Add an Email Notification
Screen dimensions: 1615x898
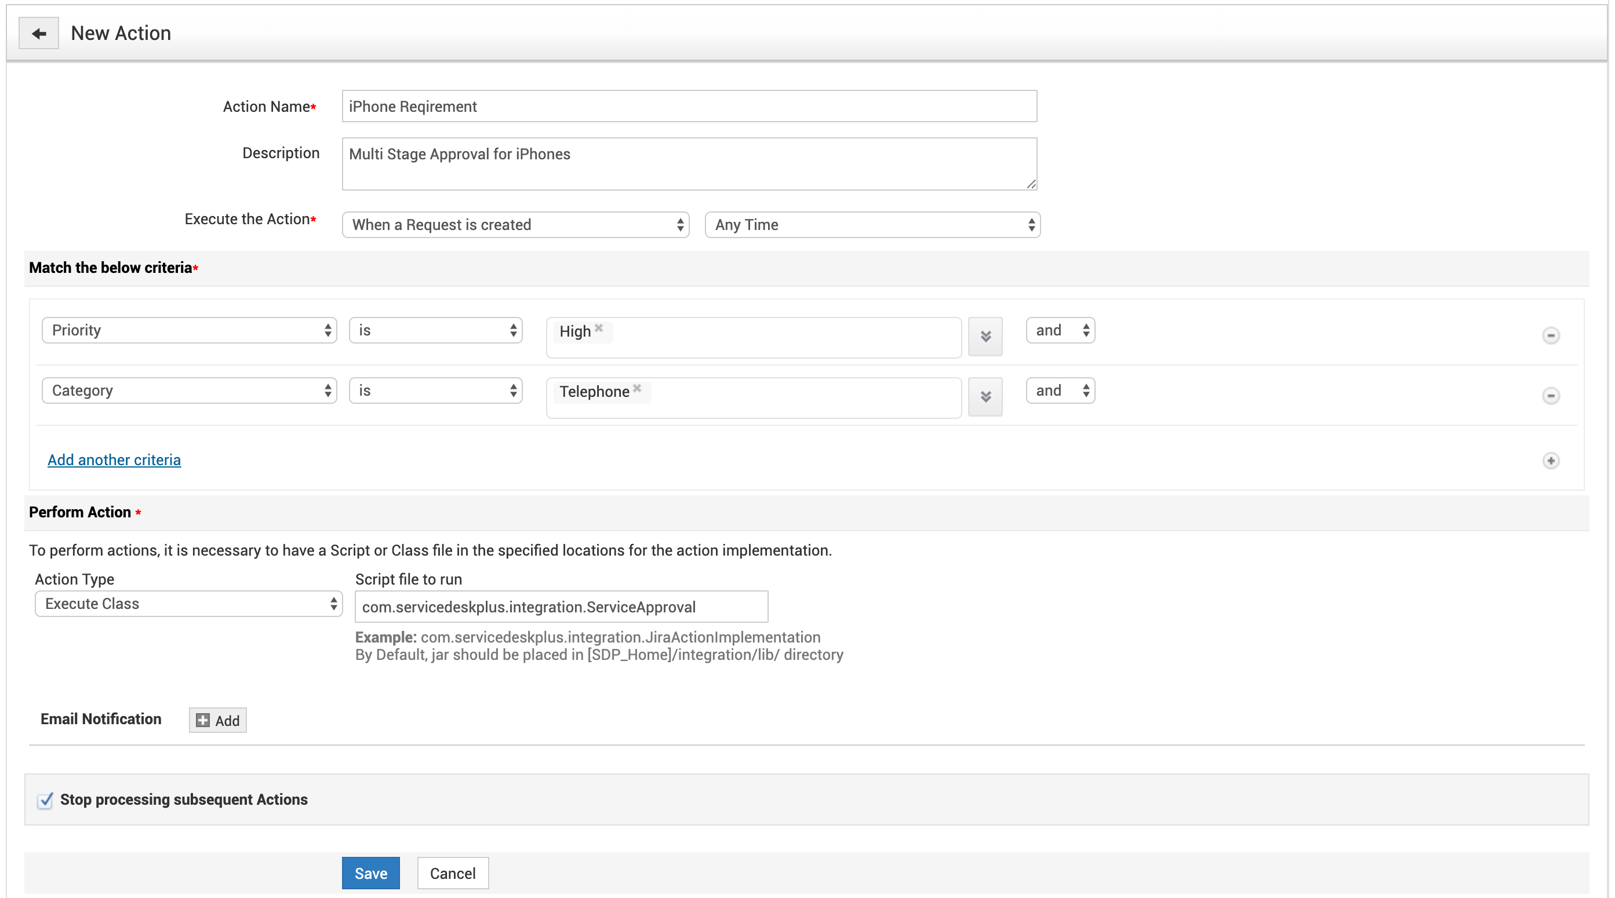click(217, 720)
